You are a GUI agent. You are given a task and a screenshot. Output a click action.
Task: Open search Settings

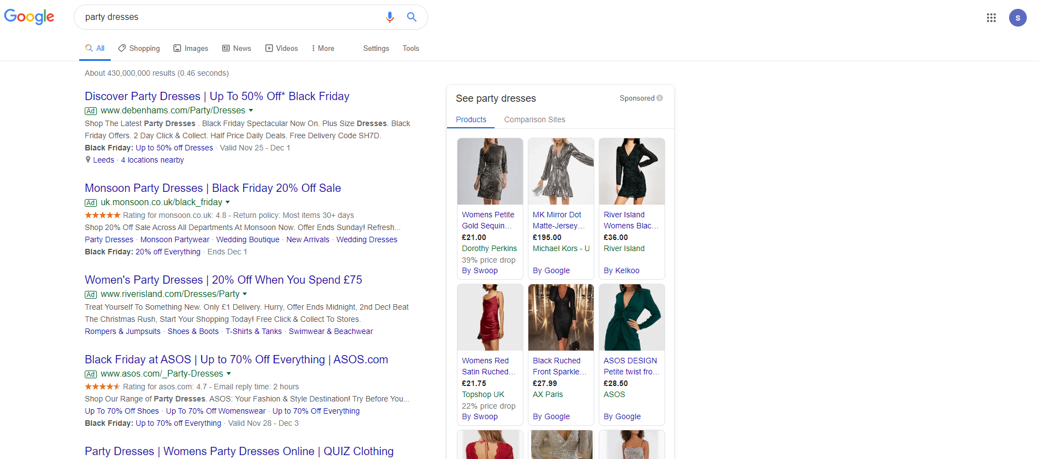(376, 49)
